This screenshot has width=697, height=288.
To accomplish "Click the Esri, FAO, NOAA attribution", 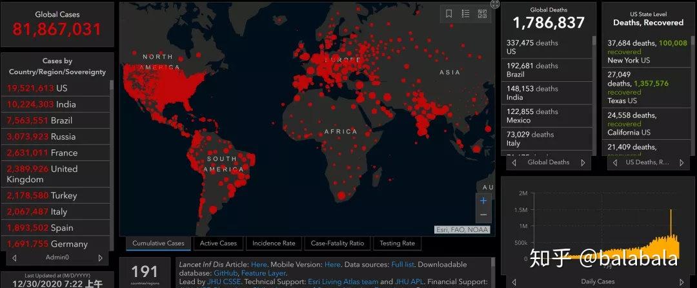I will 462,230.
